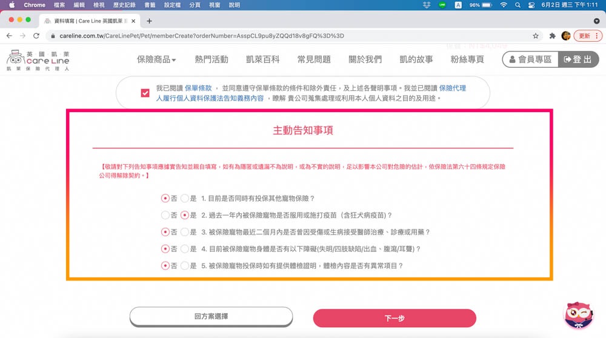Open 關於我們 page
The width and height of the screenshot is (606, 338).
tap(365, 59)
